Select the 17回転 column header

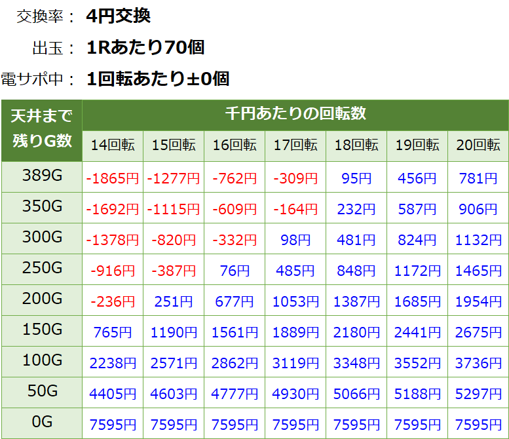[295, 146]
